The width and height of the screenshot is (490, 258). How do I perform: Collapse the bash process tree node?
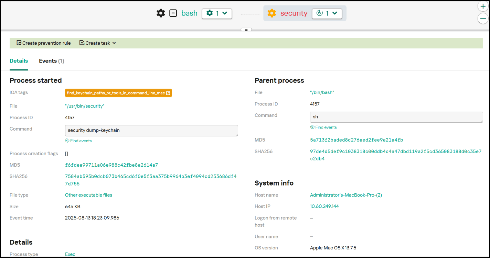click(x=173, y=13)
